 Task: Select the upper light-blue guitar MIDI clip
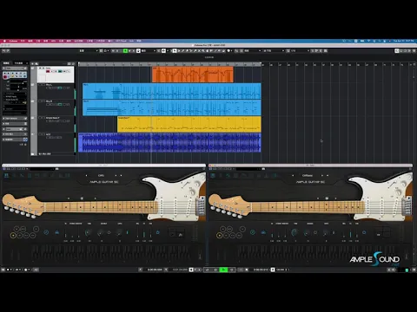click(172, 91)
